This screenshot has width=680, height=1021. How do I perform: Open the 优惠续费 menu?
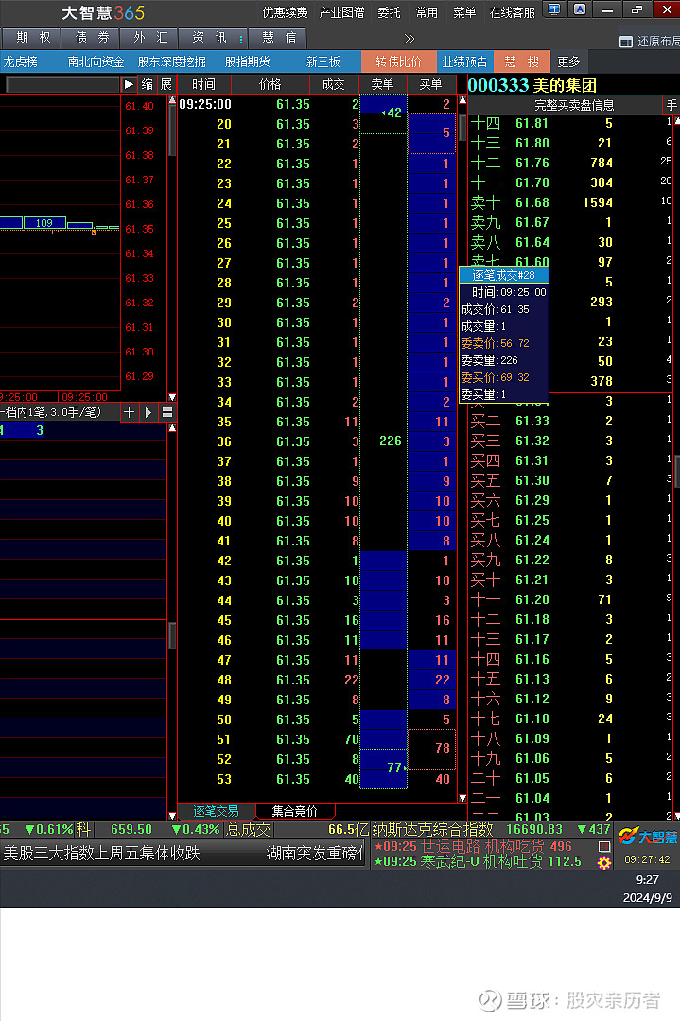pyautogui.click(x=286, y=12)
